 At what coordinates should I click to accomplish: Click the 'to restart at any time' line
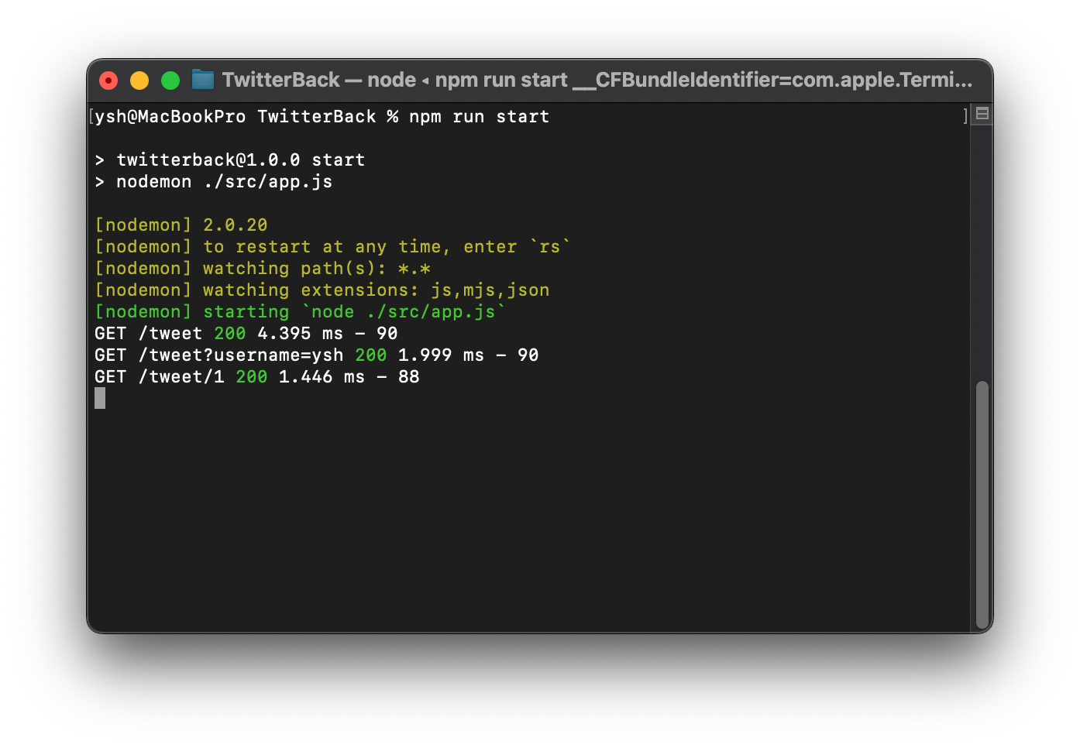pos(332,247)
